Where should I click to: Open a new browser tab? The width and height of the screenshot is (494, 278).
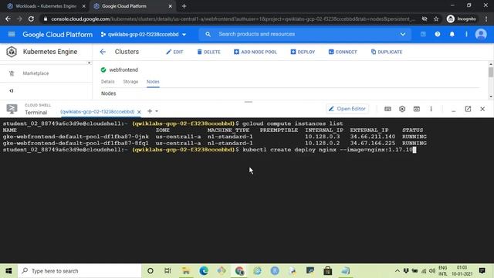tap(184, 6)
